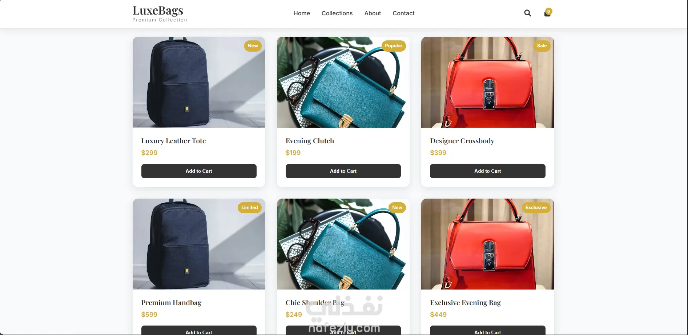Click the Exclusive badge on Evening Bag
Image resolution: width=688 pixels, height=335 pixels.
[x=536, y=208]
